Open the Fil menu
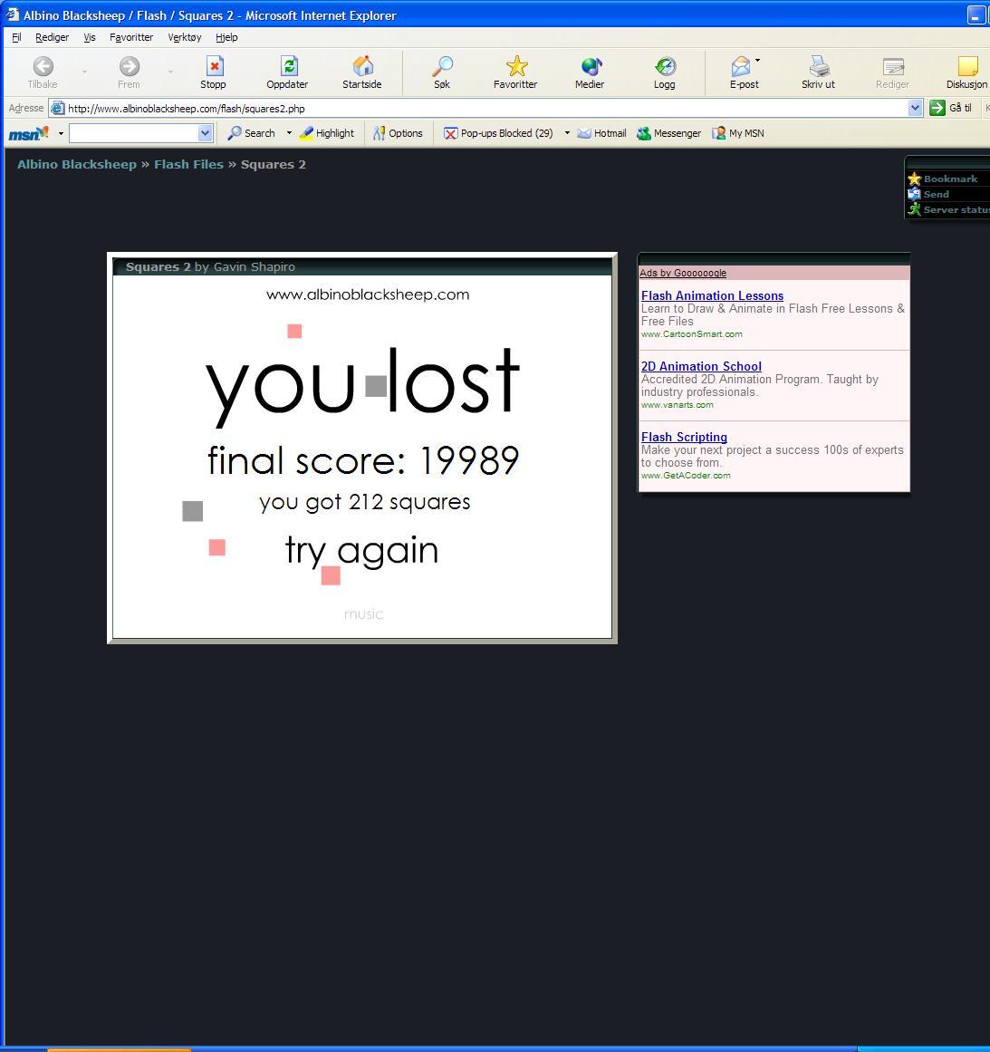Screen dimensions: 990x1052 [x=17, y=37]
